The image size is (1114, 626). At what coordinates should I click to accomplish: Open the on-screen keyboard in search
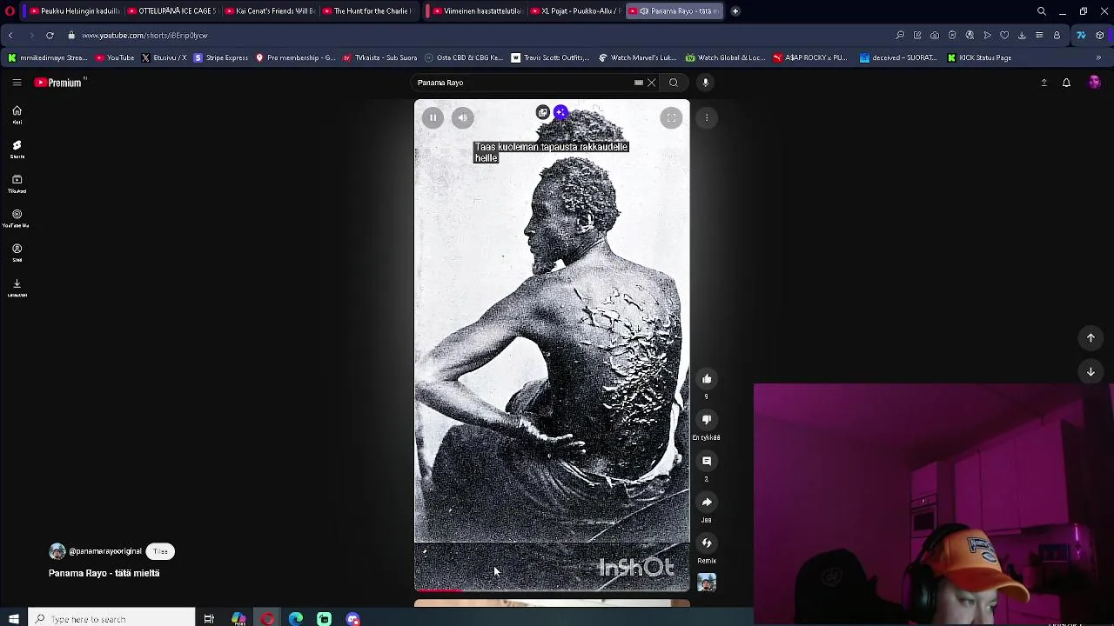click(639, 83)
